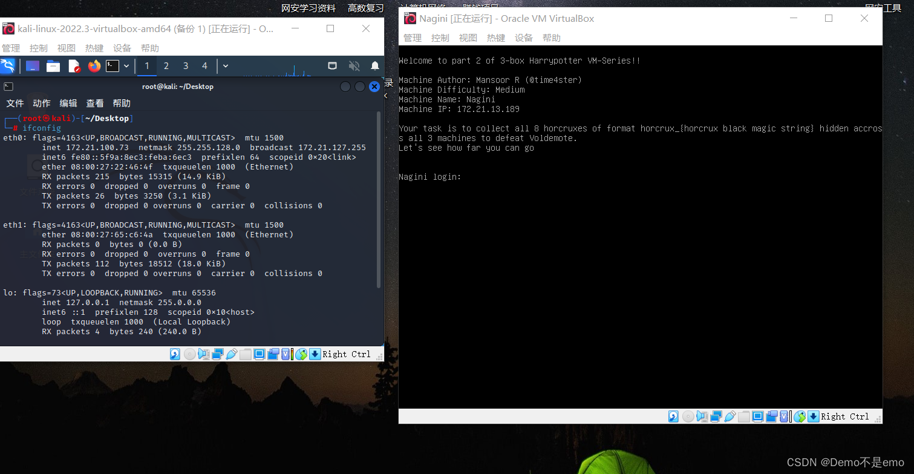Open 管理 menu in kali-linux VirtualBox window
914x474 pixels.
pyautogui.click(x=11, y=48)
